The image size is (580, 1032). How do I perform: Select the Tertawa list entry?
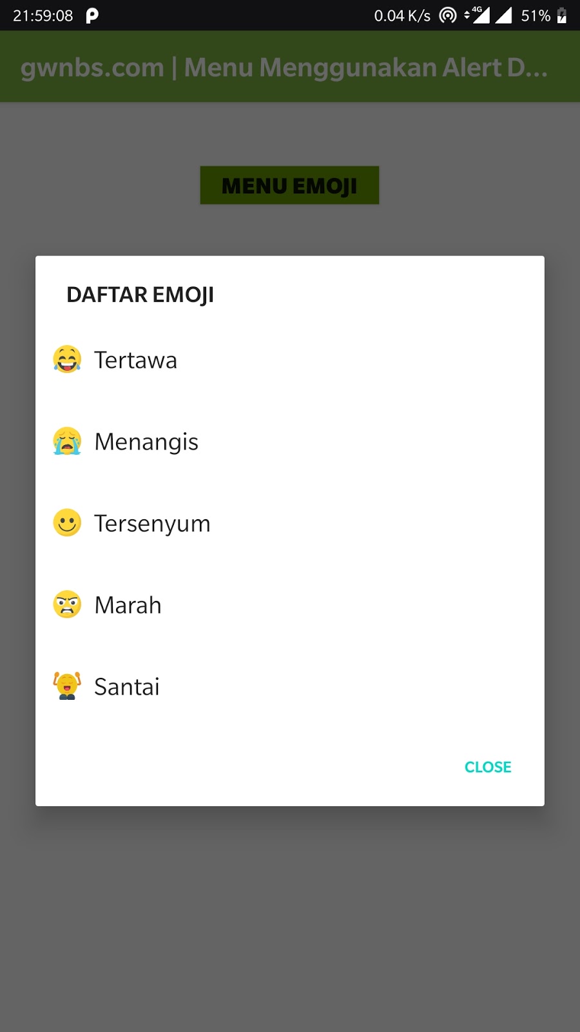click(290, 360)
